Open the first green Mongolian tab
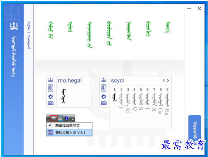 51,30
